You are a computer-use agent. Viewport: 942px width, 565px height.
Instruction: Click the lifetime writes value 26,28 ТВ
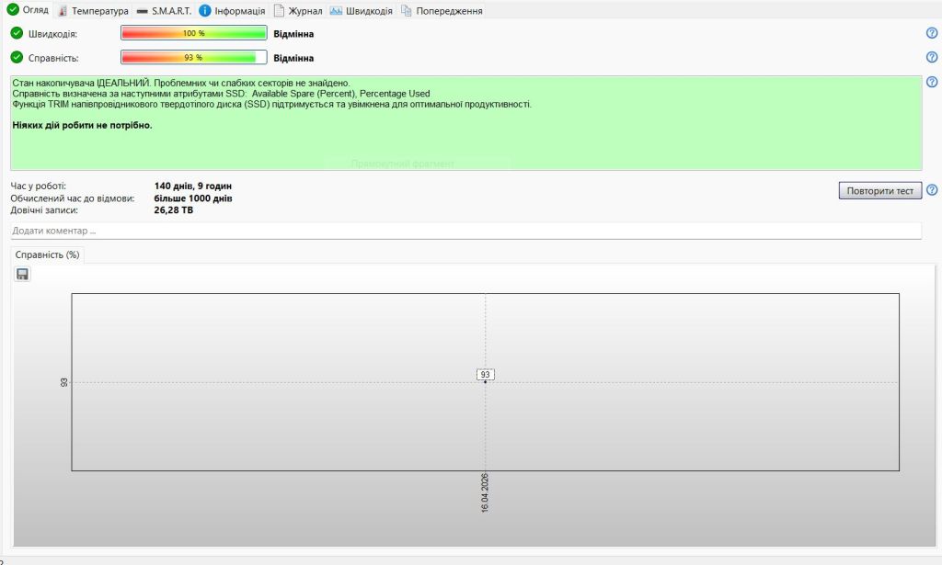pyautogui.click(x=174, y=210)
